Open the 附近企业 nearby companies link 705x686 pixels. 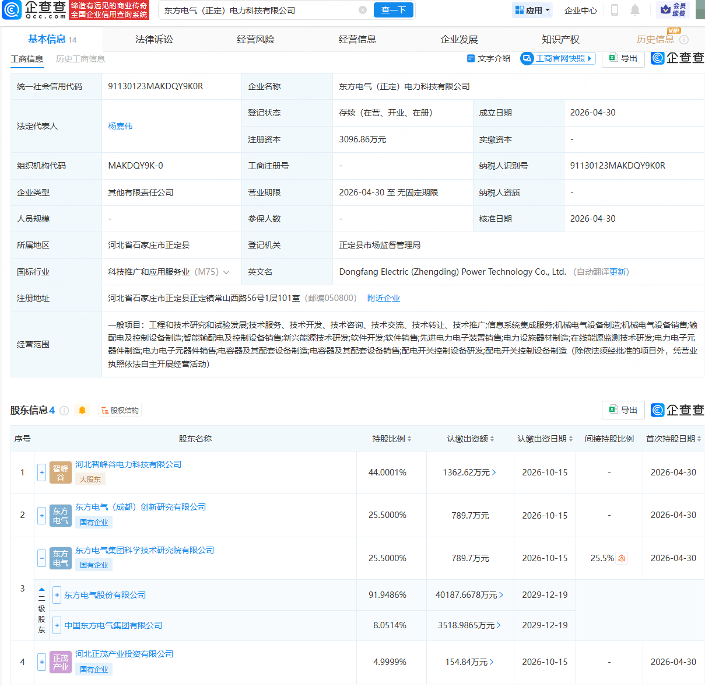(x=384, y=298)
